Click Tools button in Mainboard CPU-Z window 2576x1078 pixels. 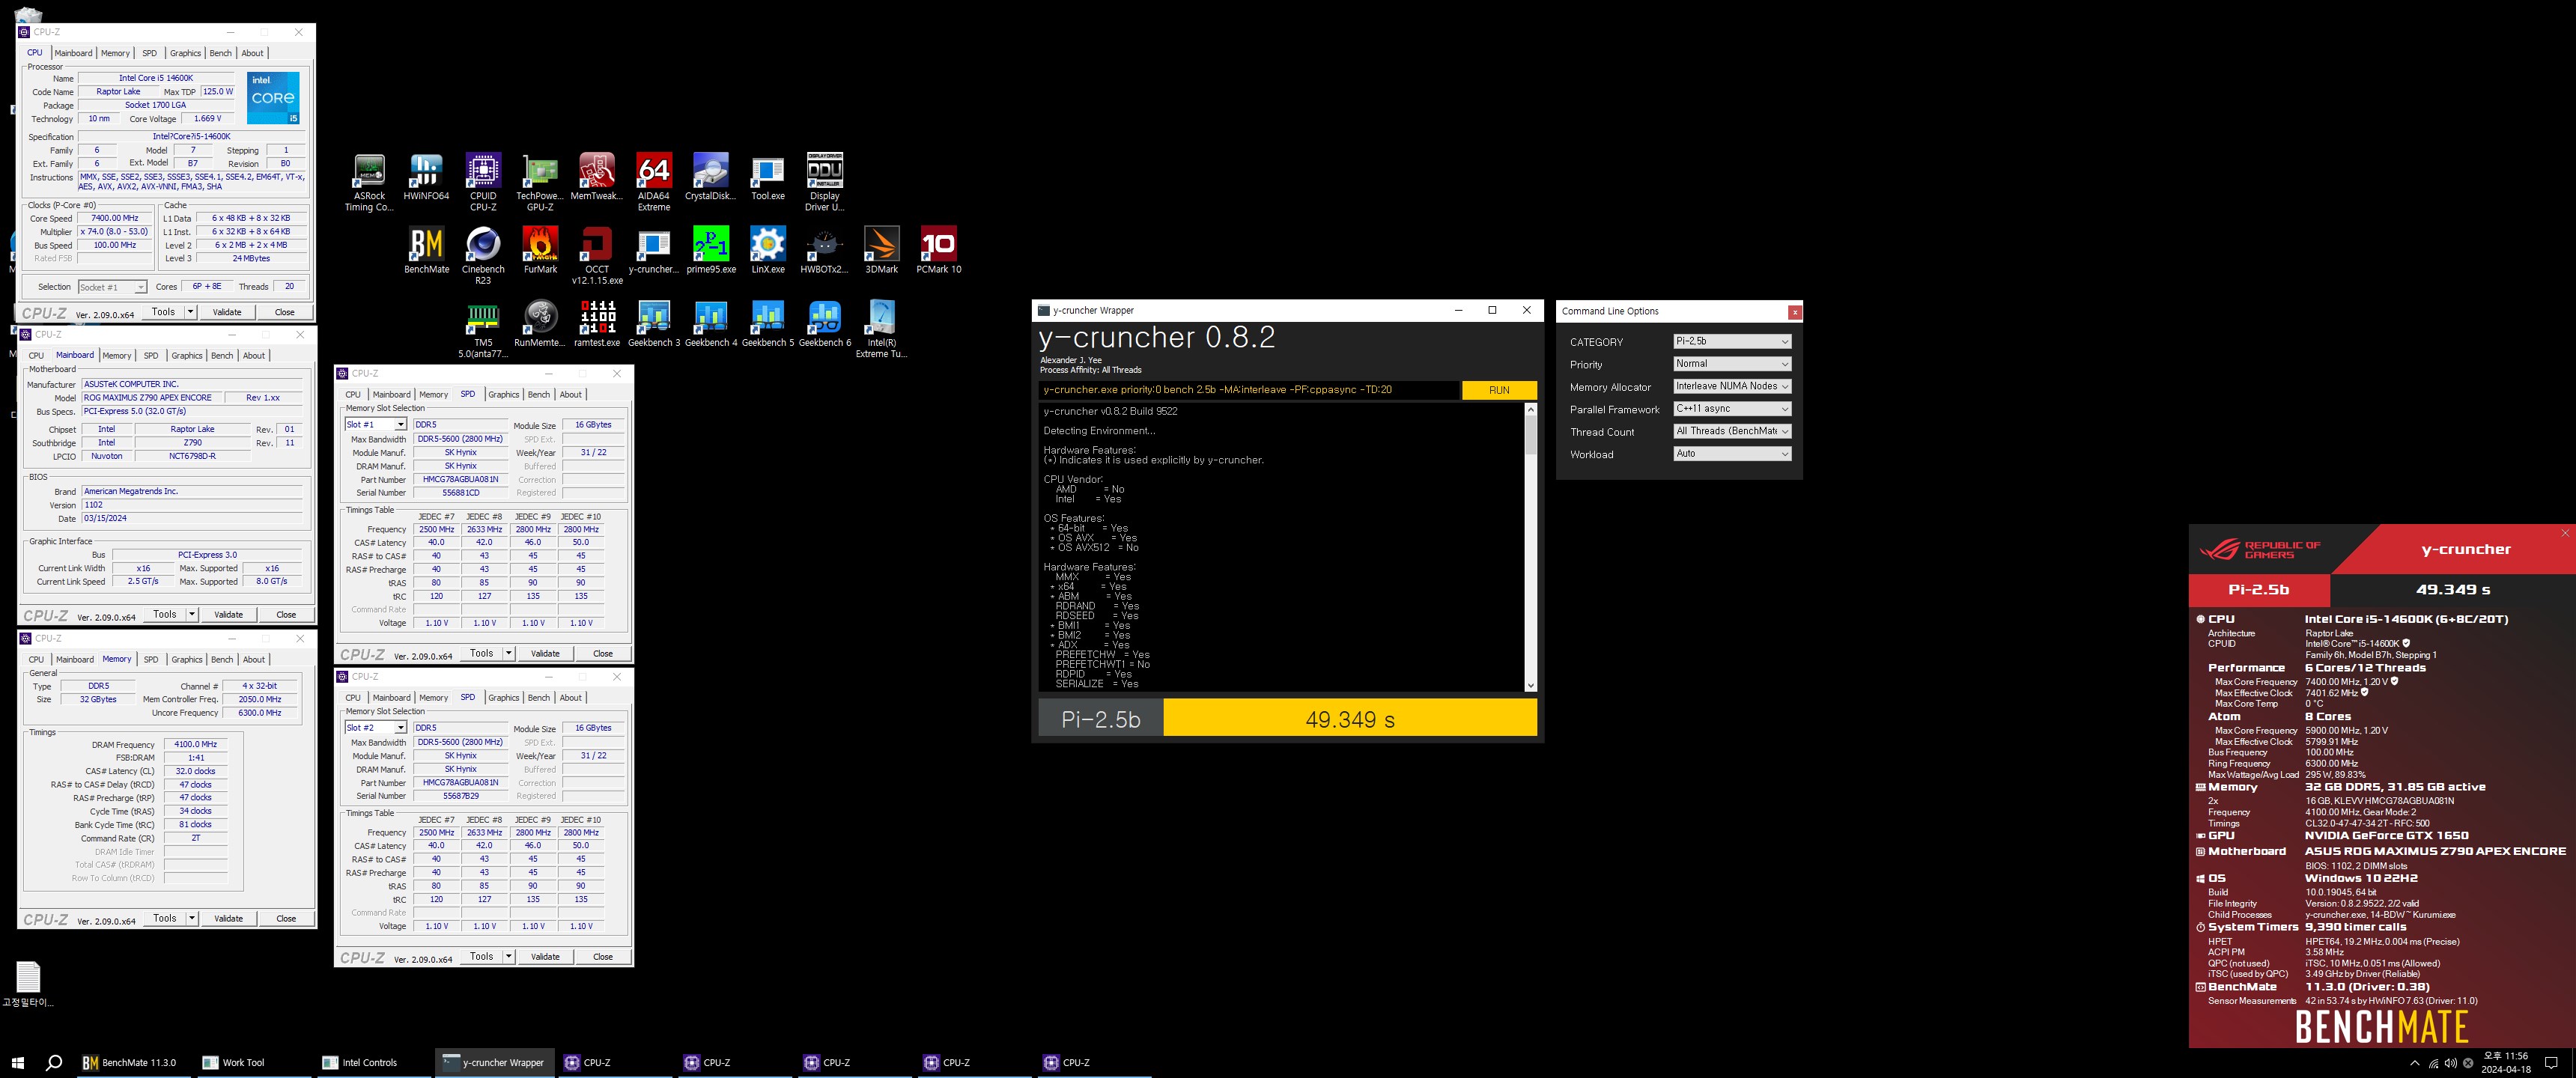tap(165, 615)
